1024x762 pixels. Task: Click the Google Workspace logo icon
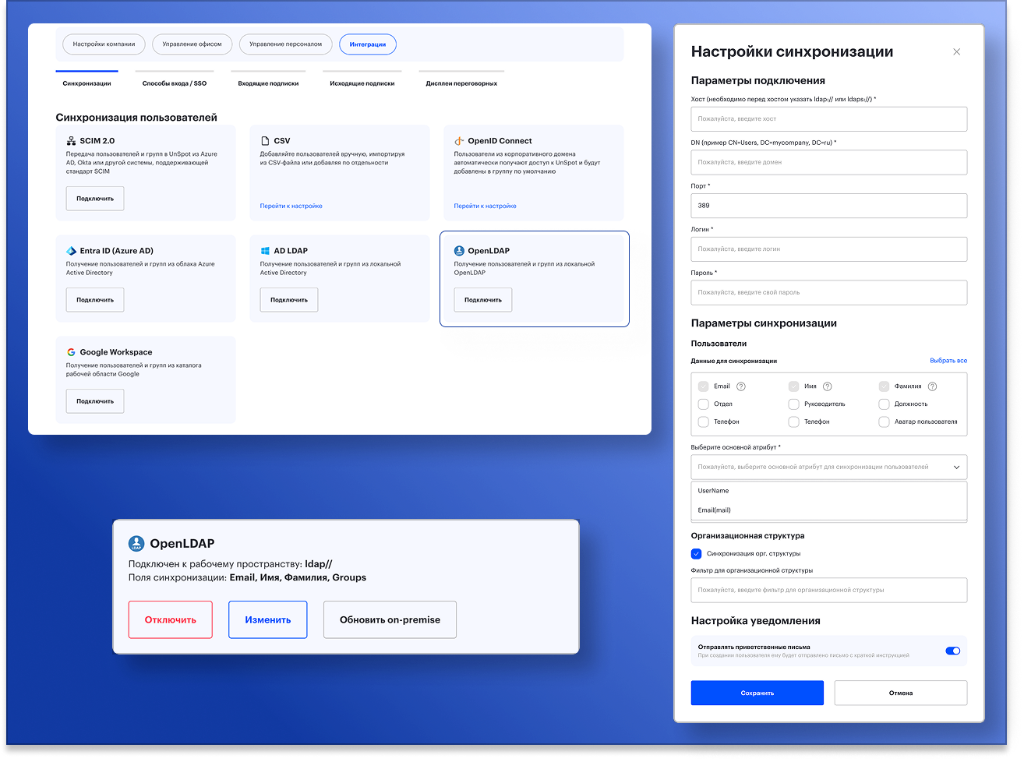(x=71, y=352)
